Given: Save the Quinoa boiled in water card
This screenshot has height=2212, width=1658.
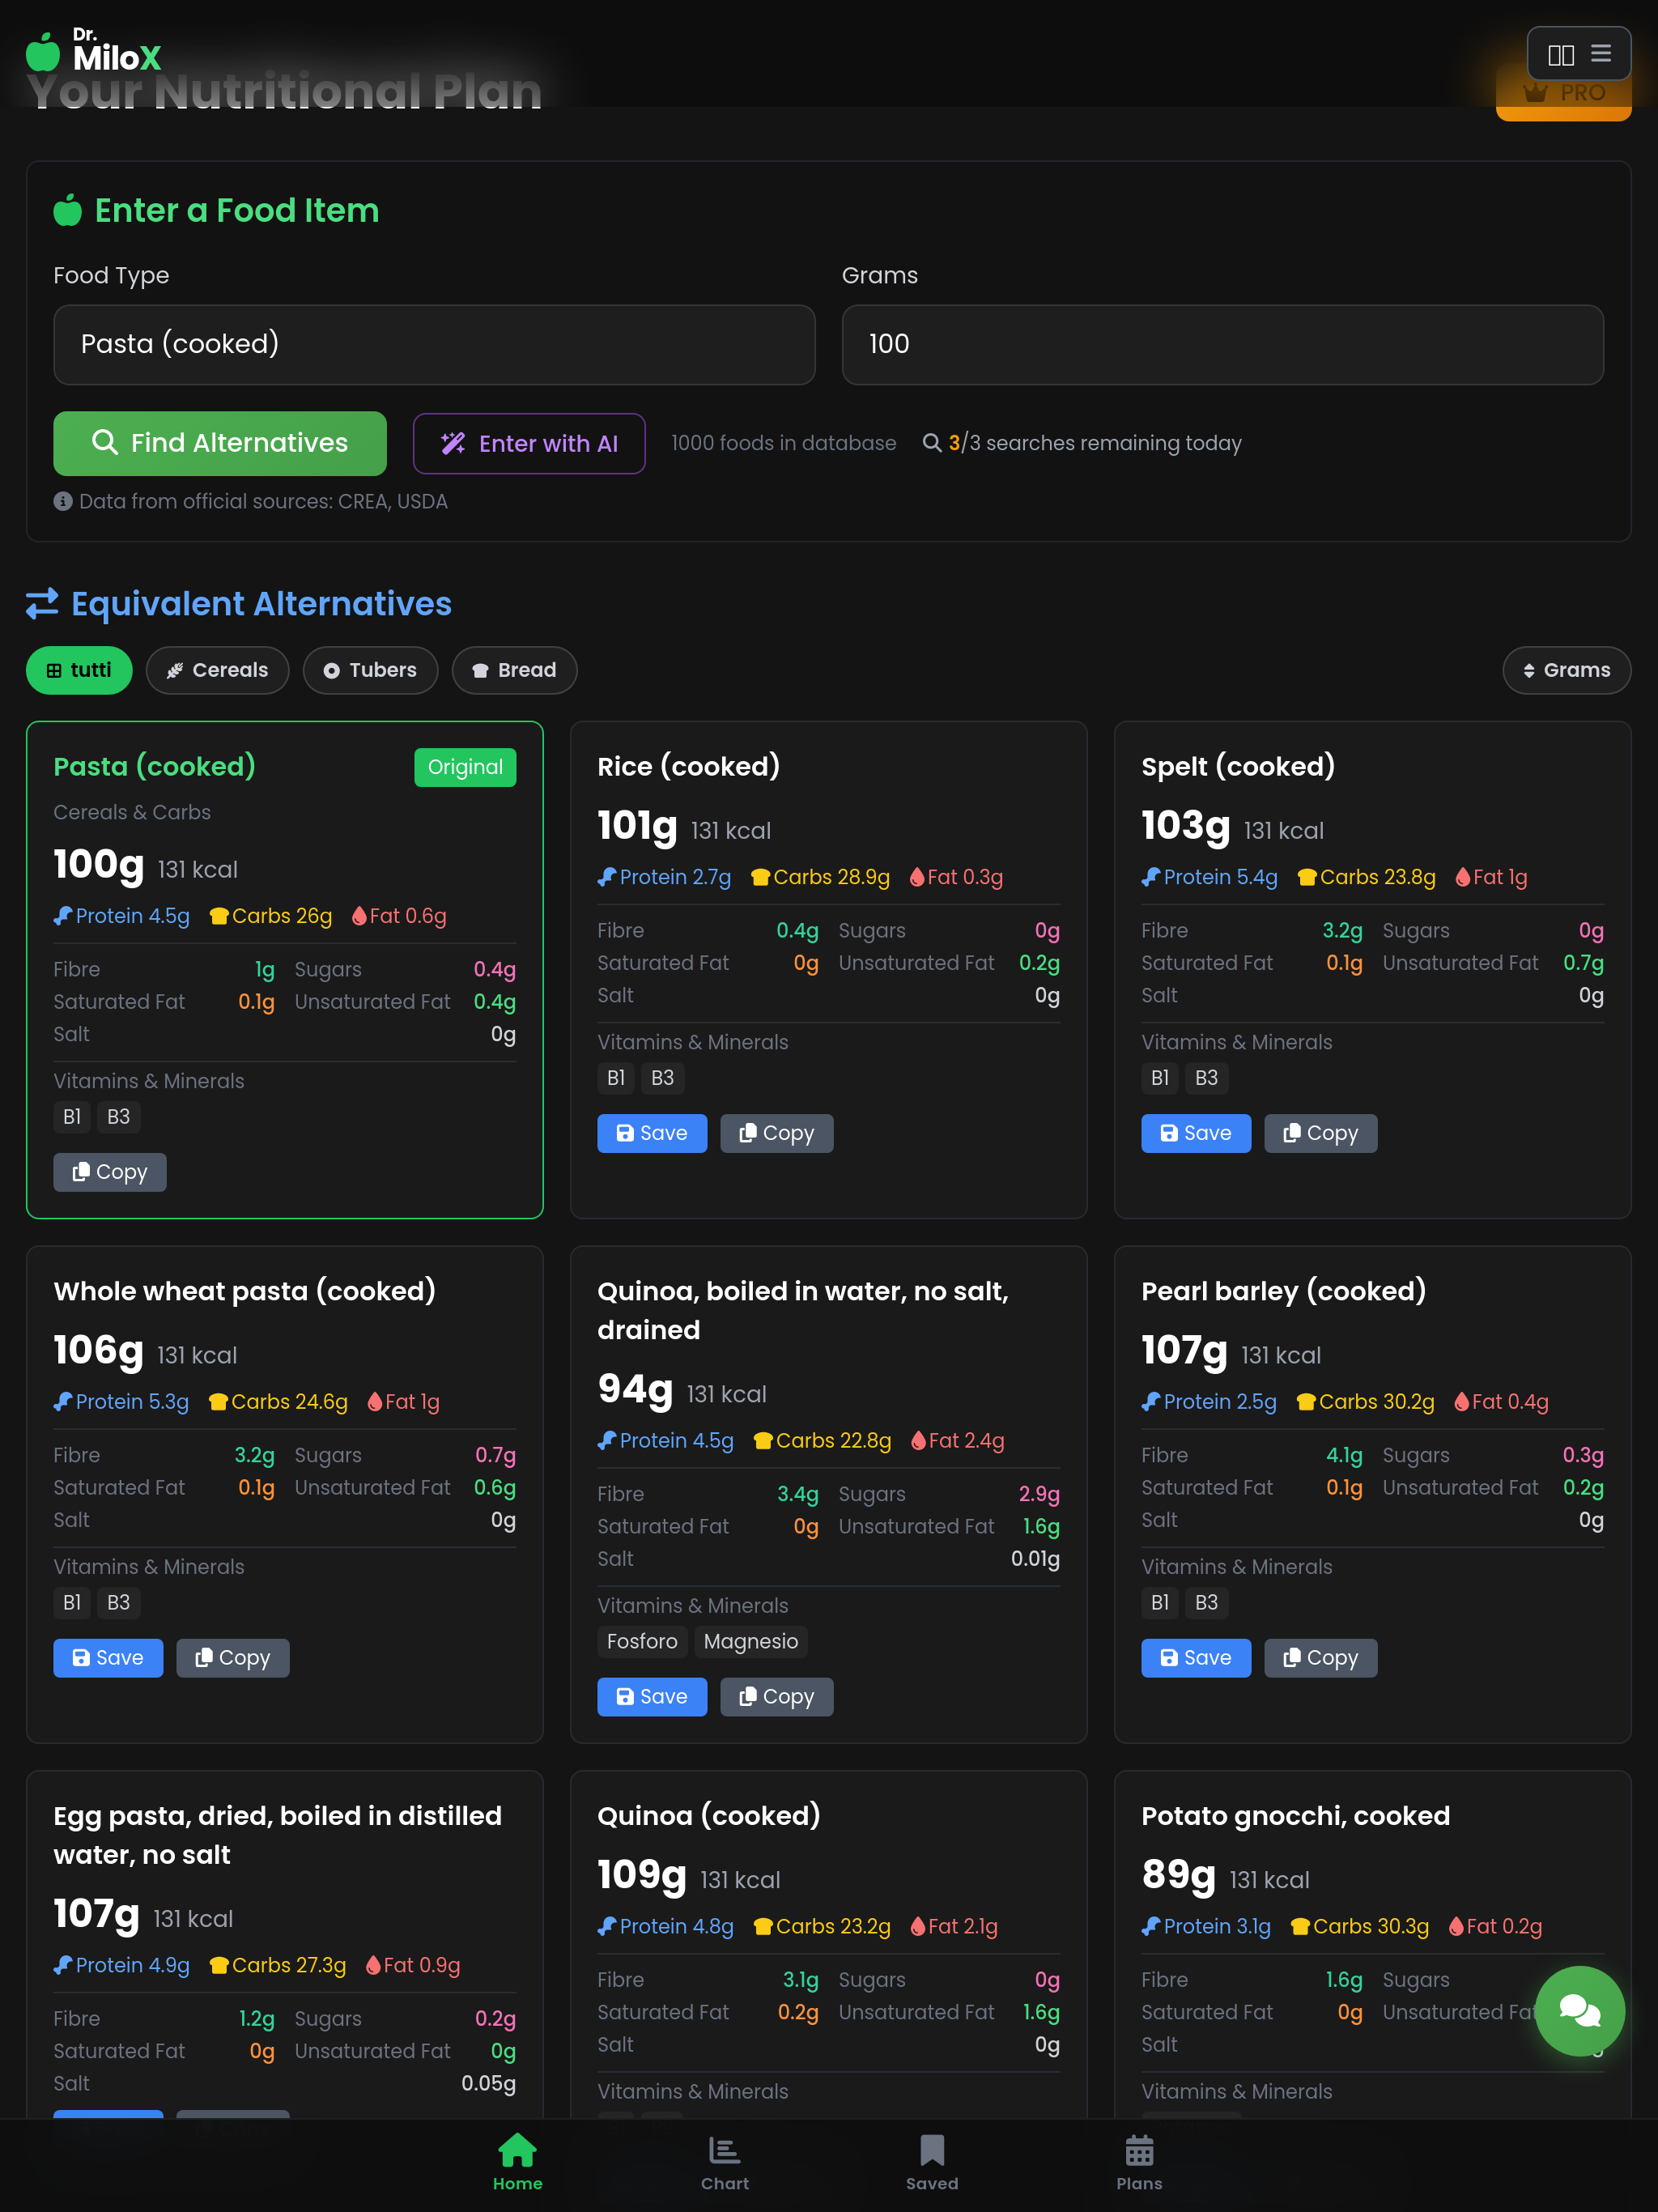Looking at the screenshot, I should pyautogui.click(x=652, y=1697).
